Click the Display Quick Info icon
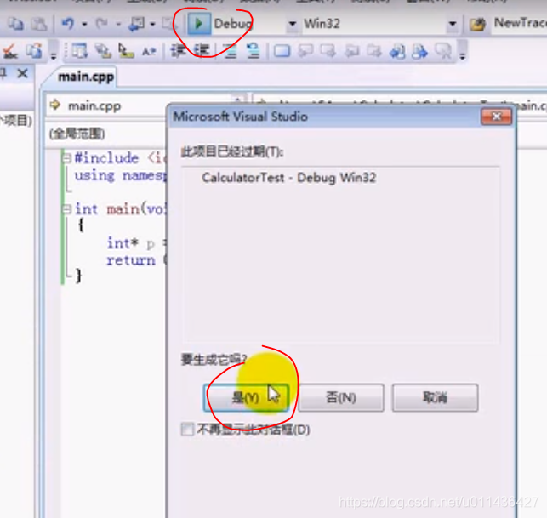 point(126,51)
